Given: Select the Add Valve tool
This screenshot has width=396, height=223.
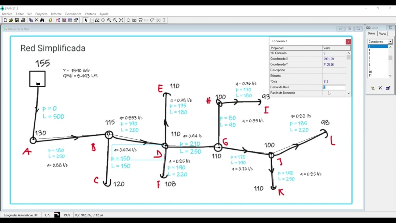Looking at the screenshot, I should 158,20.
